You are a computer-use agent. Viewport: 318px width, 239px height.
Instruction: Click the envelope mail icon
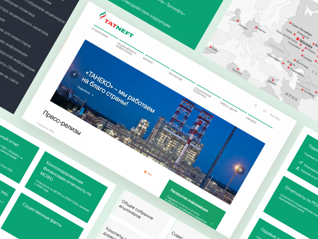[265, 111]
